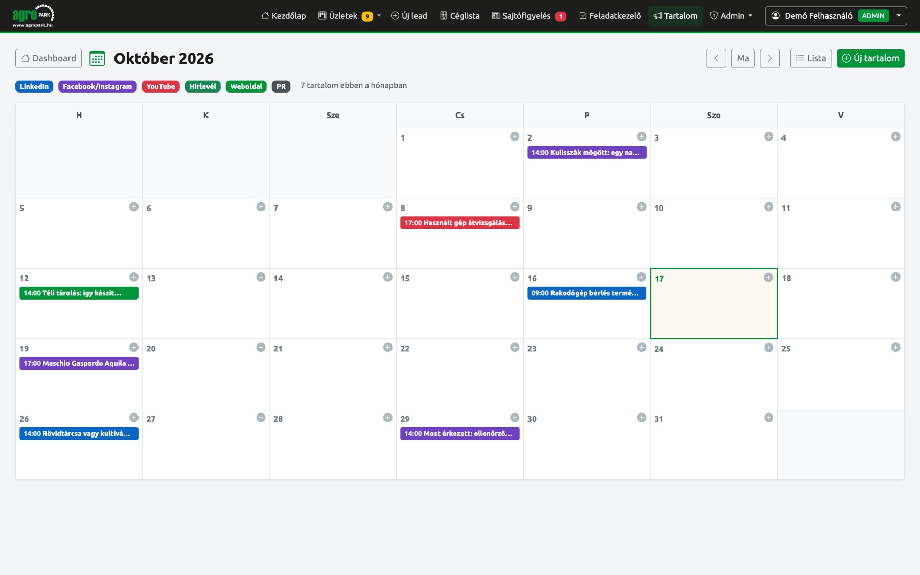This screenshot has width=920, height=575.
Task: Open Üzletek dropdown menu
Action: coord(349,16)
